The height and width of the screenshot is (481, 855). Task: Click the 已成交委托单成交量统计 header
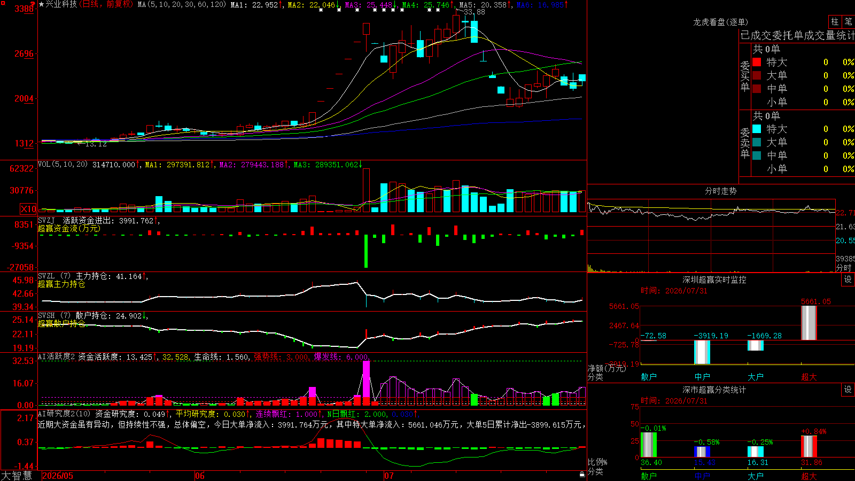(x=797, y=35)
